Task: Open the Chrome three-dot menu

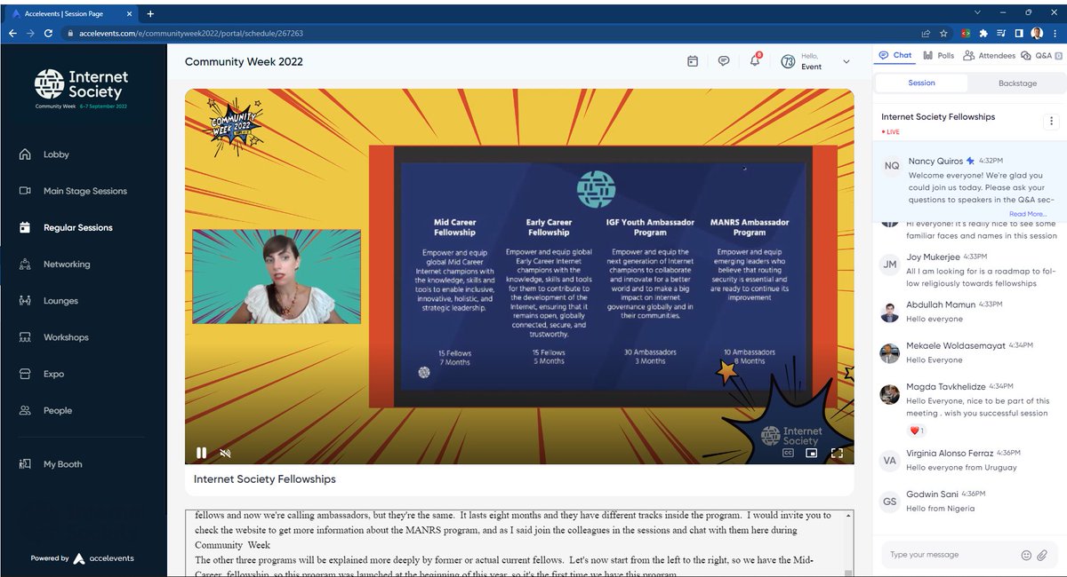Action: (1055, 33)
